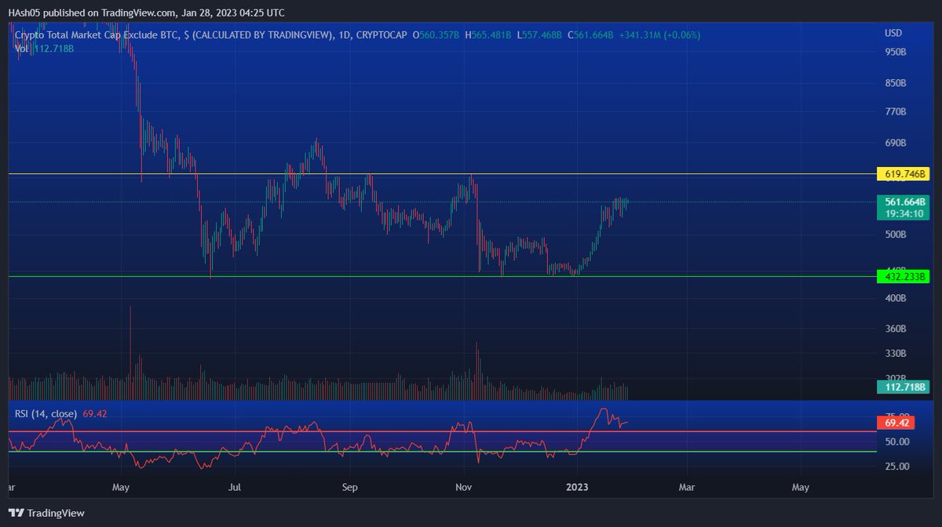Click the open value O560.357B in legend
Screen dimensions: 942x527
[437, 35]
